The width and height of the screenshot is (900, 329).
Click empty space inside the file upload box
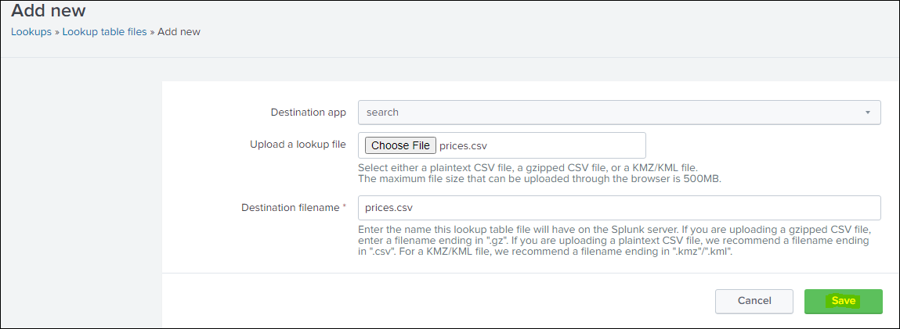click(572, 145)
